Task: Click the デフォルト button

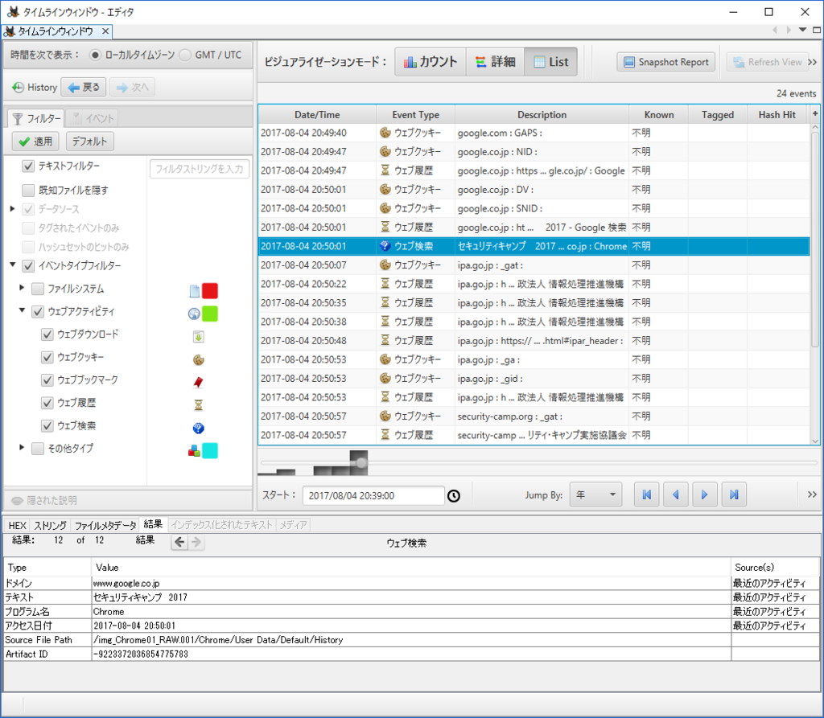Action: 89,142
